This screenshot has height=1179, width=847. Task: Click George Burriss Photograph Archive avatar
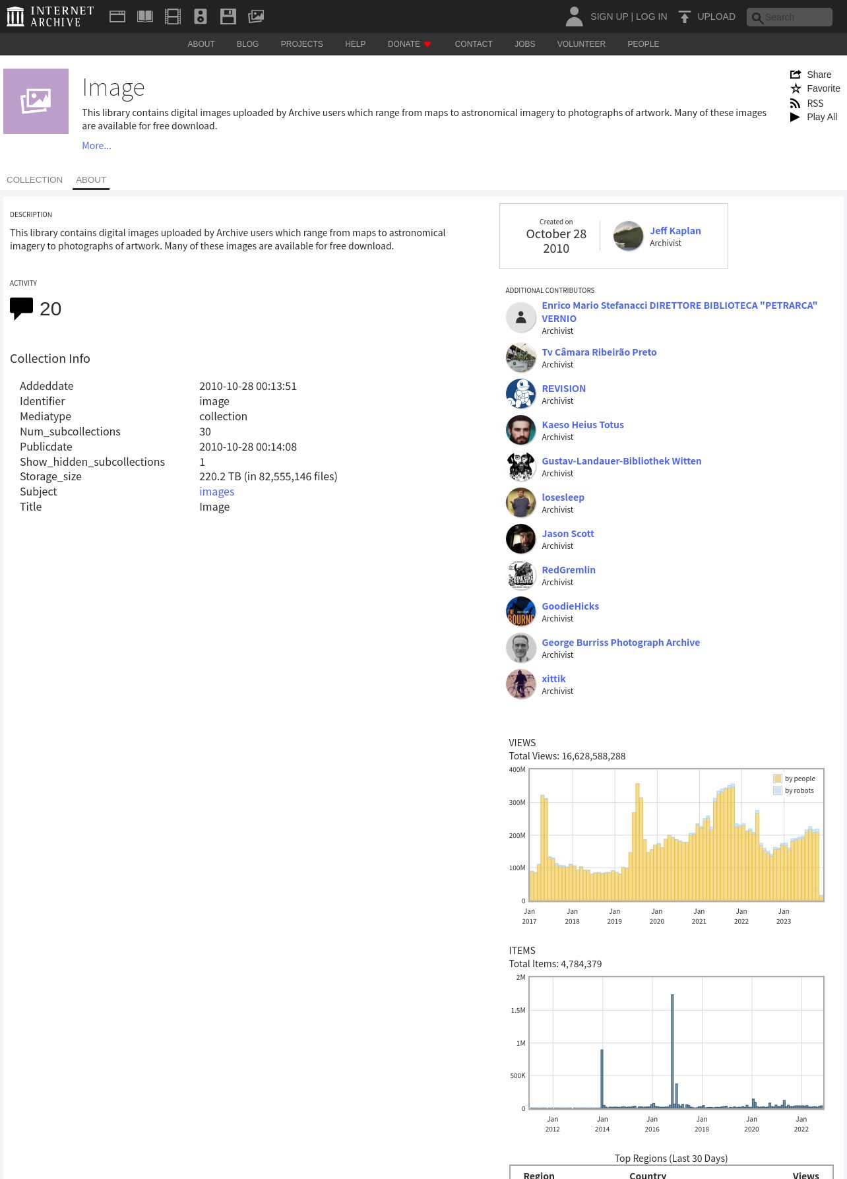(x=520, y=648)
